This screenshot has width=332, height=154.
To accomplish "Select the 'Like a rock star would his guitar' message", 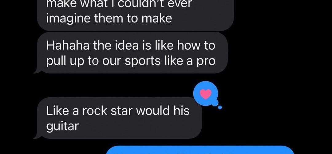I will pos(119,118).
